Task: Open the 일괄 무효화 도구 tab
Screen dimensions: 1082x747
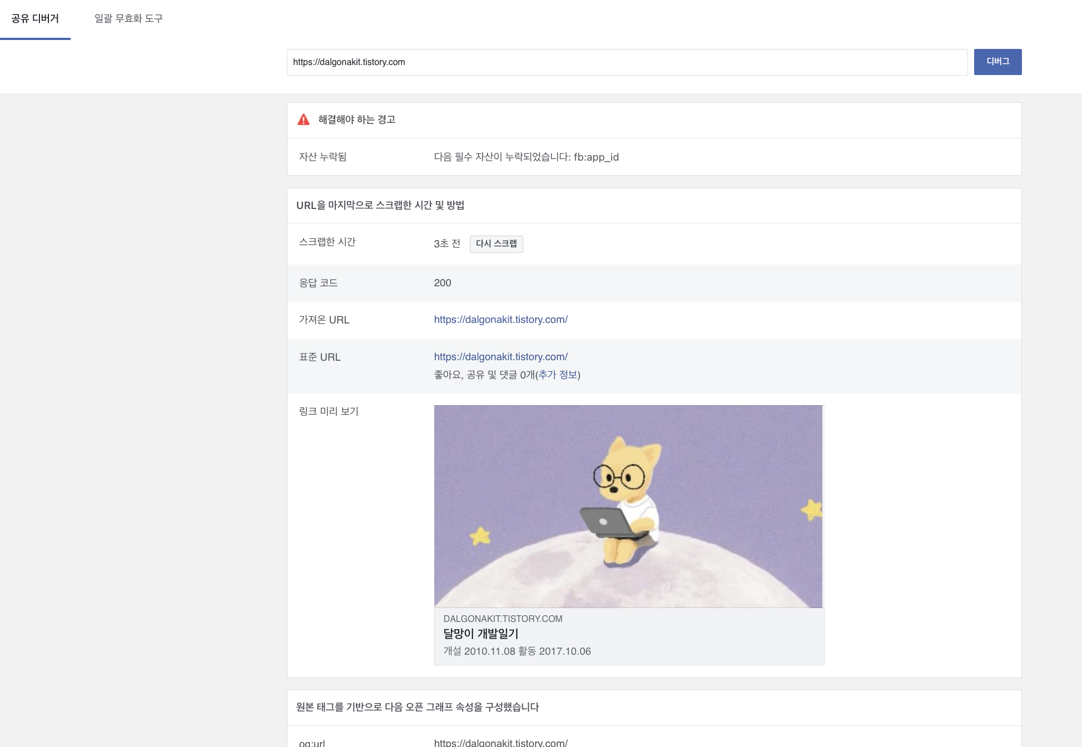Action: click(x=128, y=18)
